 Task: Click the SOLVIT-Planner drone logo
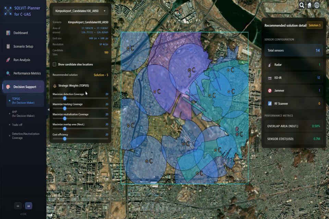(8, 11)
